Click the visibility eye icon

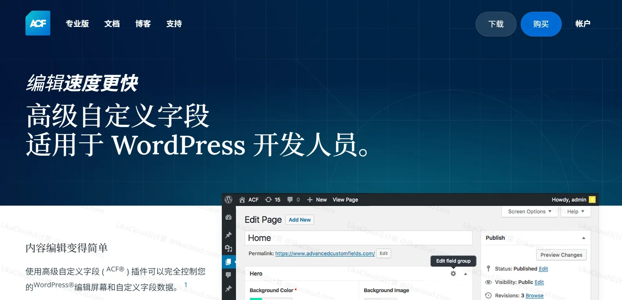(488, 282)
